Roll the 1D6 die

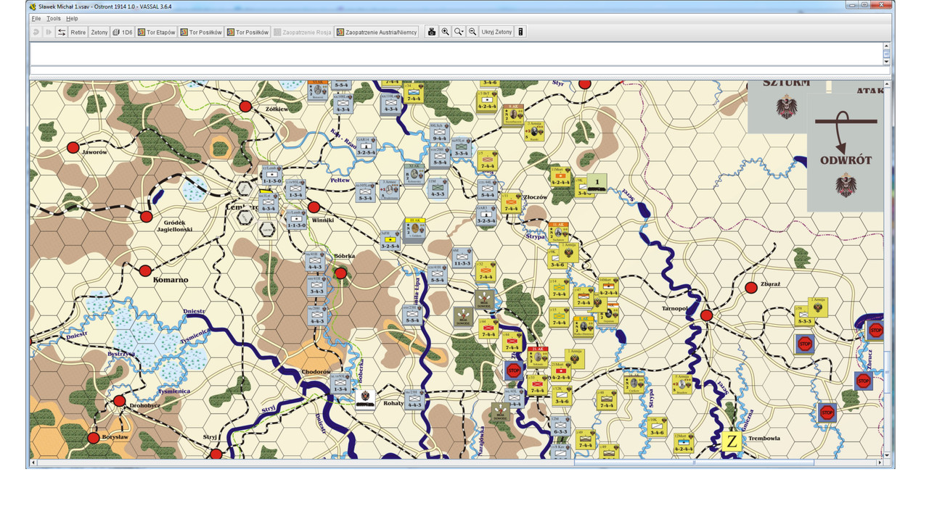click(x=123, y=32)
